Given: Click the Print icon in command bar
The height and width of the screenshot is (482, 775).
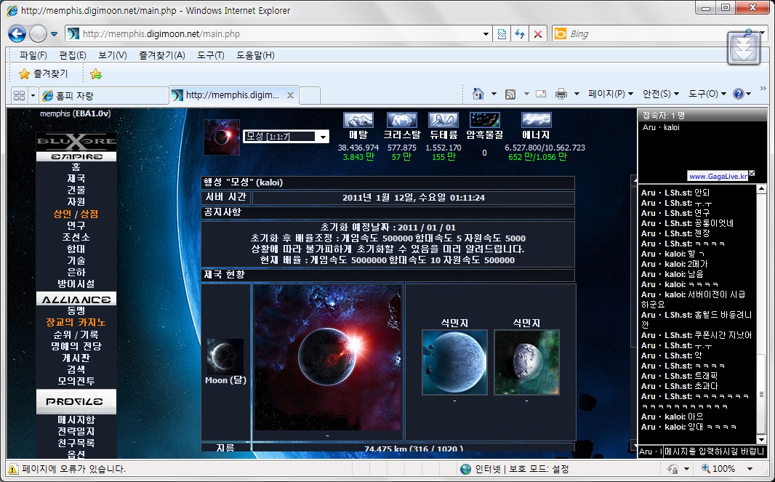Looking at the screenshot, I should (x=561, y=94).
